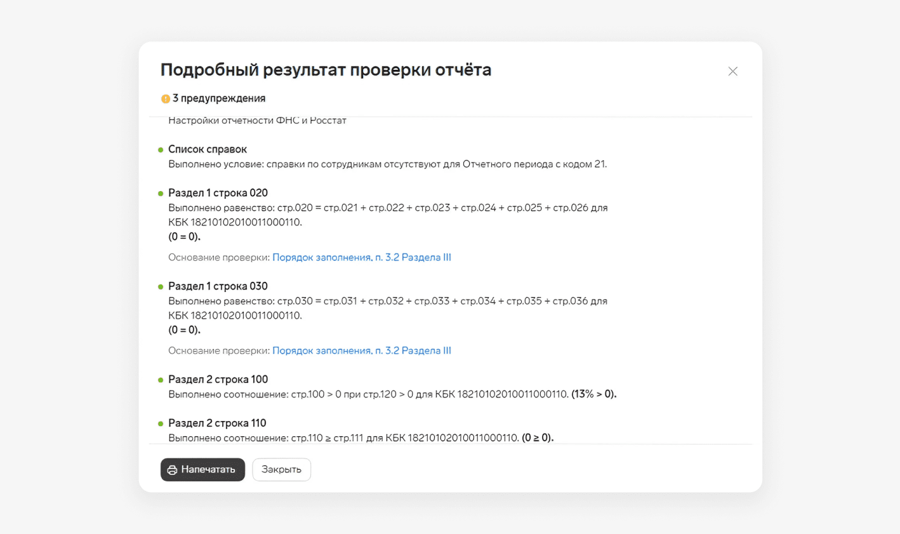Select the Раздел 1 строка 030 heading
This screenshot has height=534, width=900.
(x=218, y=286)
